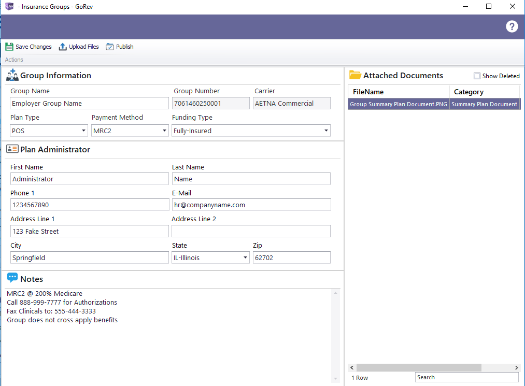Screen dimensions: 525x386
Task: Click the Upload Files button label
Action: [x=84, y=47]
